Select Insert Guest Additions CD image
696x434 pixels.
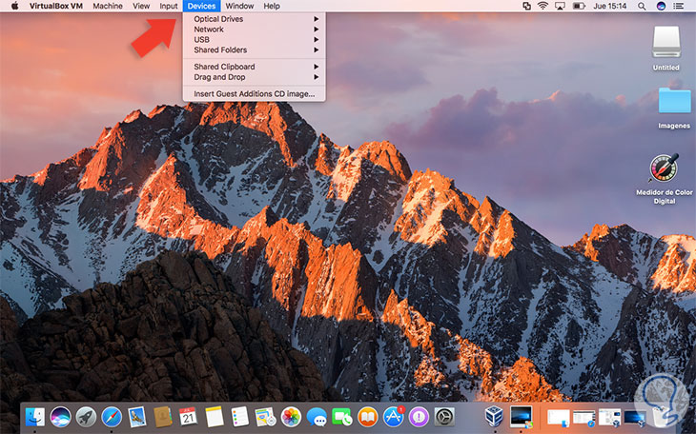[253, 93]
